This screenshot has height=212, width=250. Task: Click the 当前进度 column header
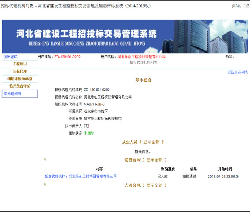click(x=168, y=169)
